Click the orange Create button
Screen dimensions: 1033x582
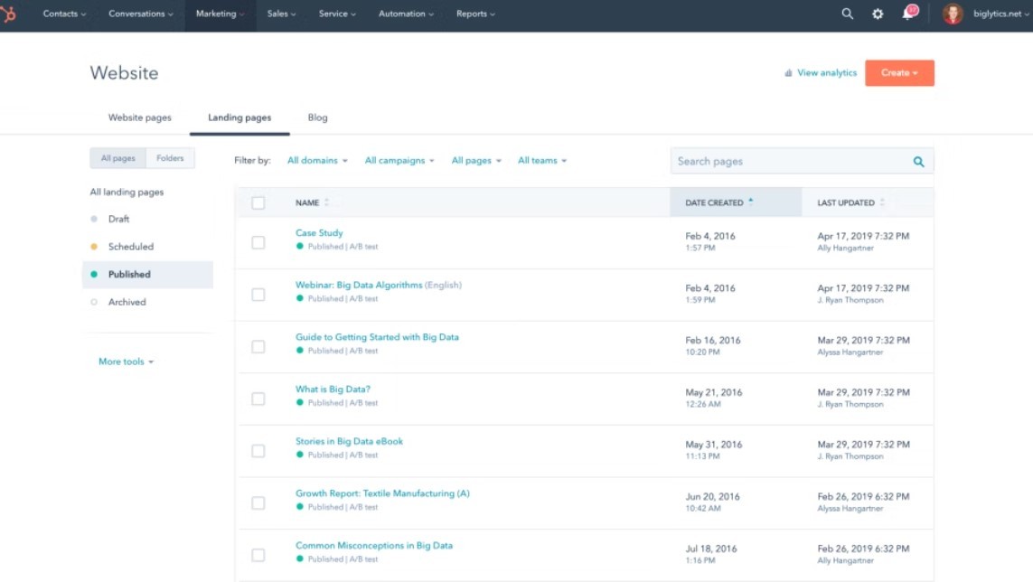click(x=898, y=73)
